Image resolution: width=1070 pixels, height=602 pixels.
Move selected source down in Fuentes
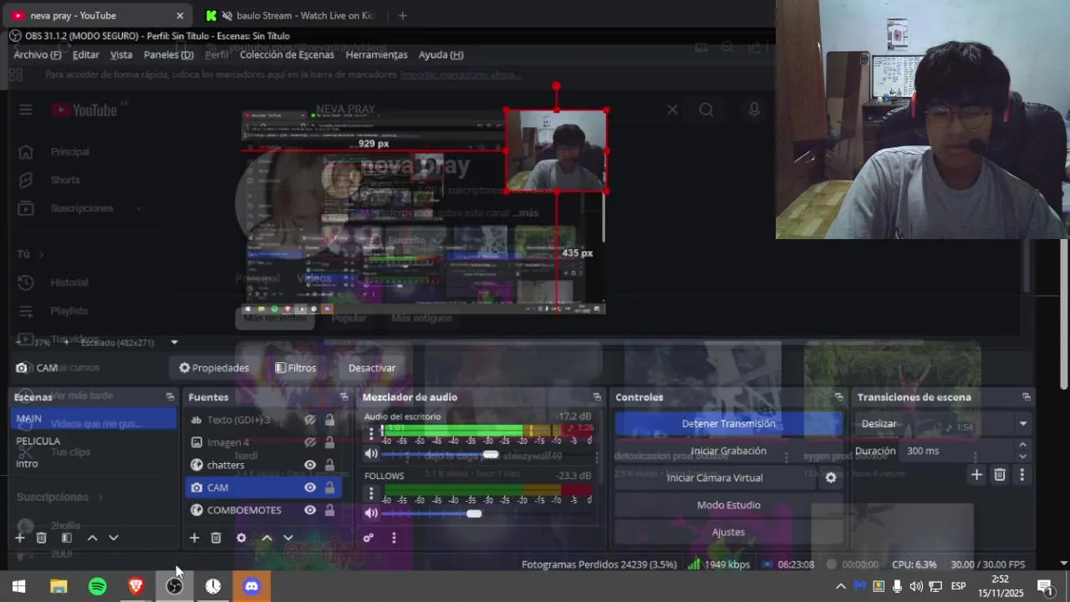[x=288, y=538]
